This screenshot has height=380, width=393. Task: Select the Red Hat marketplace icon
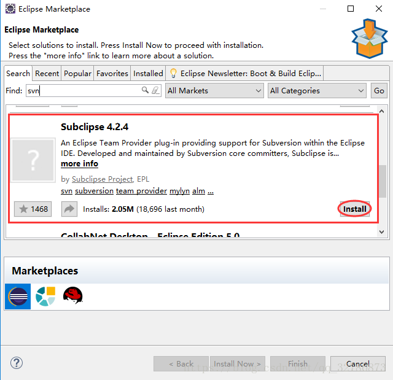click(x=73, y=295)
